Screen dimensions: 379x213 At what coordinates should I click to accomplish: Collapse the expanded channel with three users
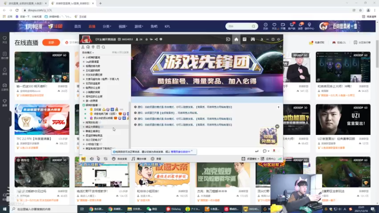pyautogui.click(x=84, y=105)
